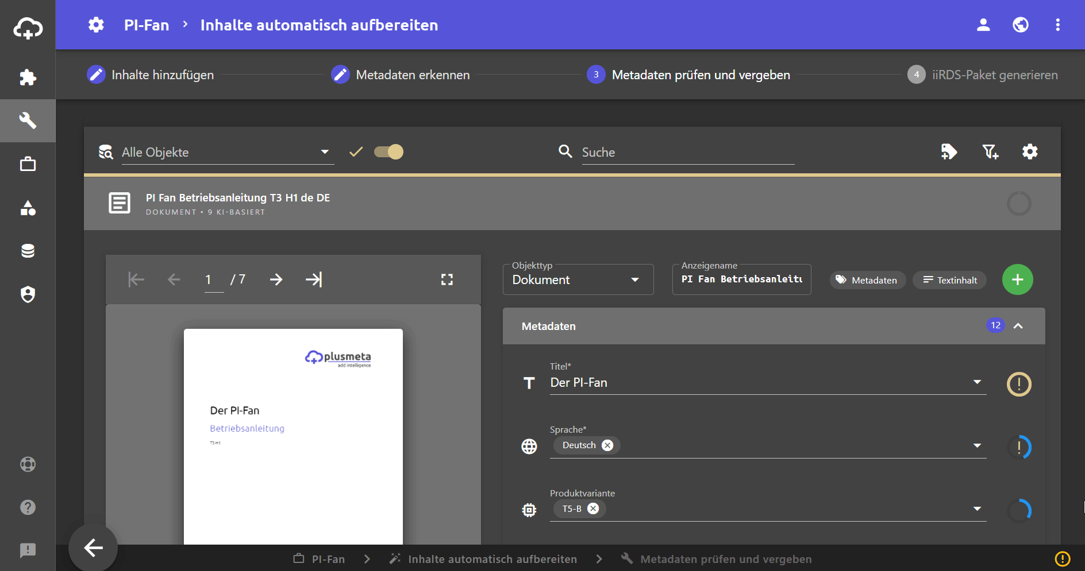This screenshot has width=1085, height=571.
Task: Open the shapes categories sidebar icon
Action: pos(28,208)
